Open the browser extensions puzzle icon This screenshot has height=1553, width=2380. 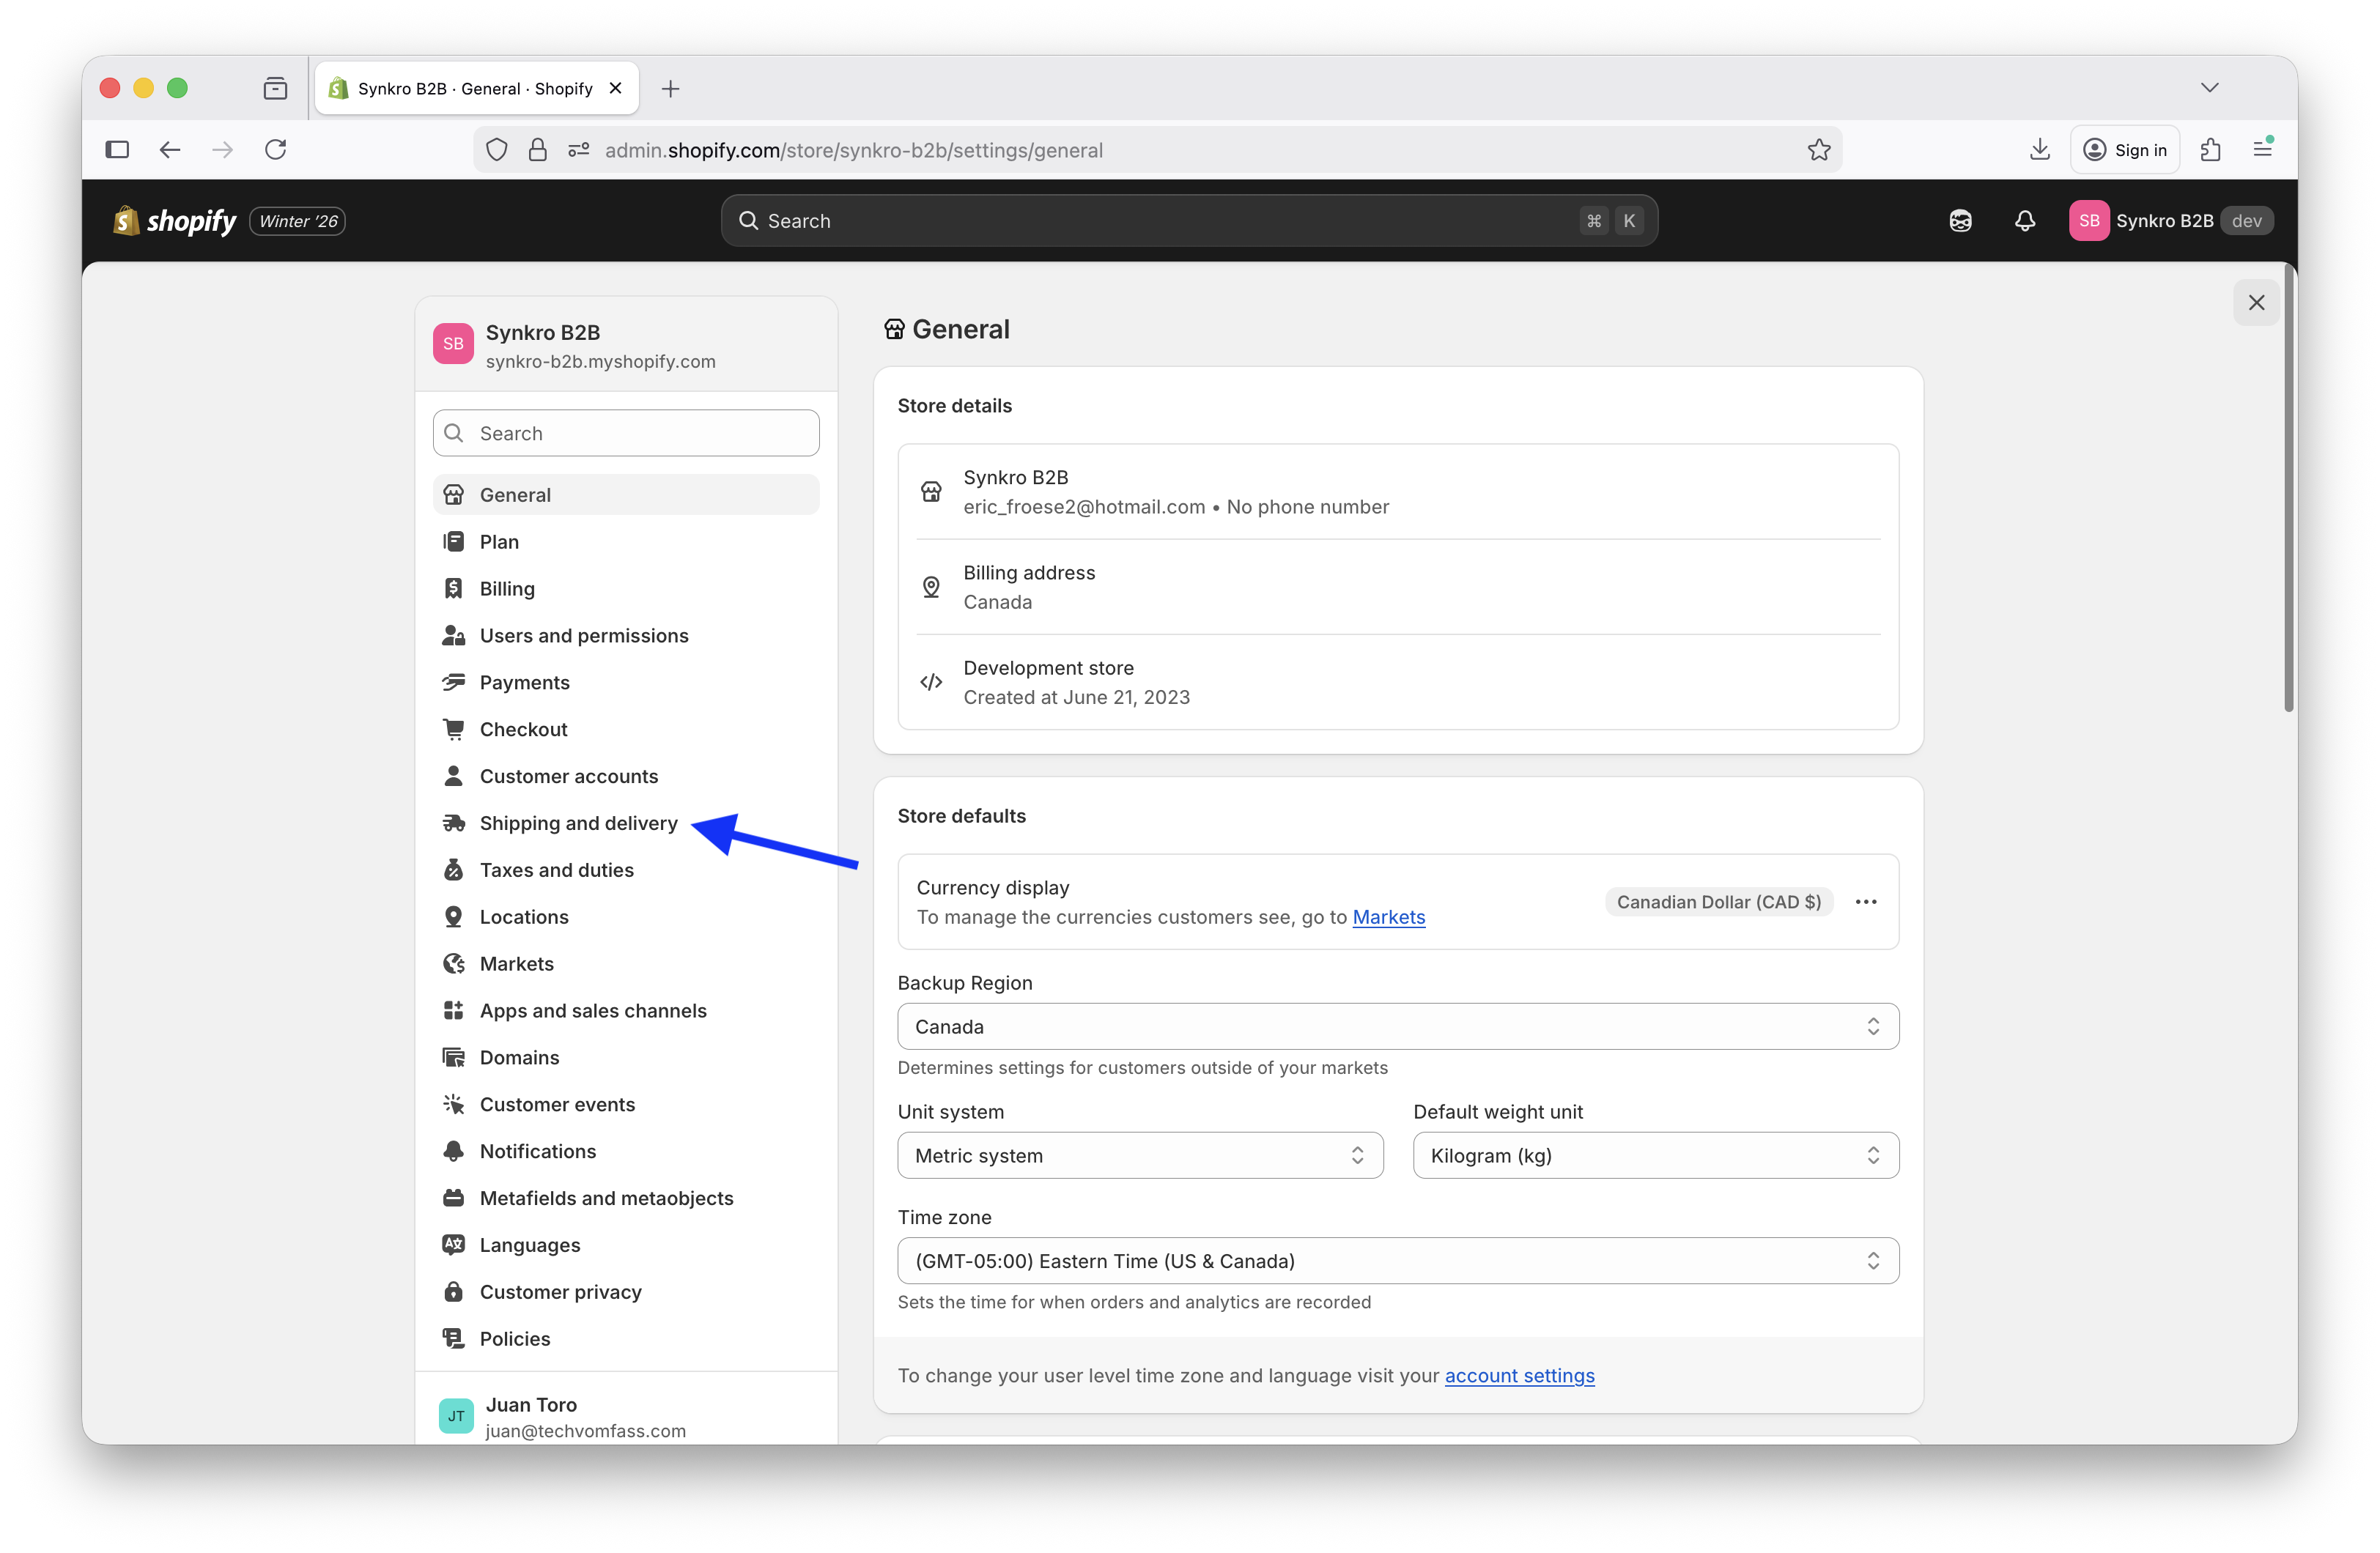[2210, 150]
